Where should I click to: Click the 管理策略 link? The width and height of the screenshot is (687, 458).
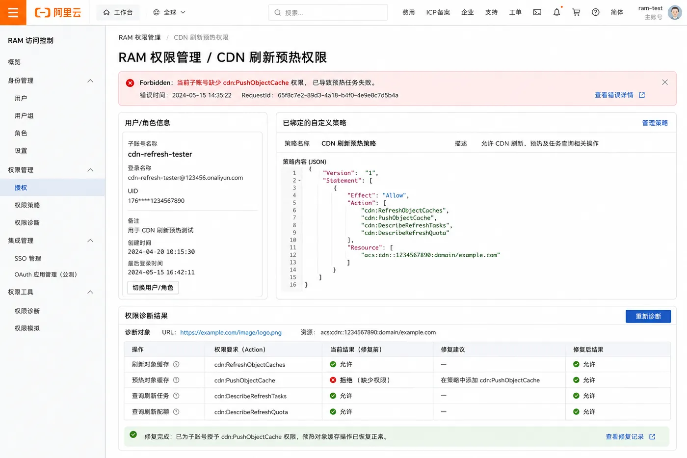655,123
